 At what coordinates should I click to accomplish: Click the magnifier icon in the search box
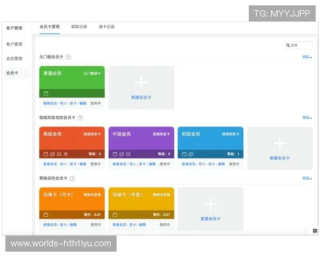click(x=288, y=46)
